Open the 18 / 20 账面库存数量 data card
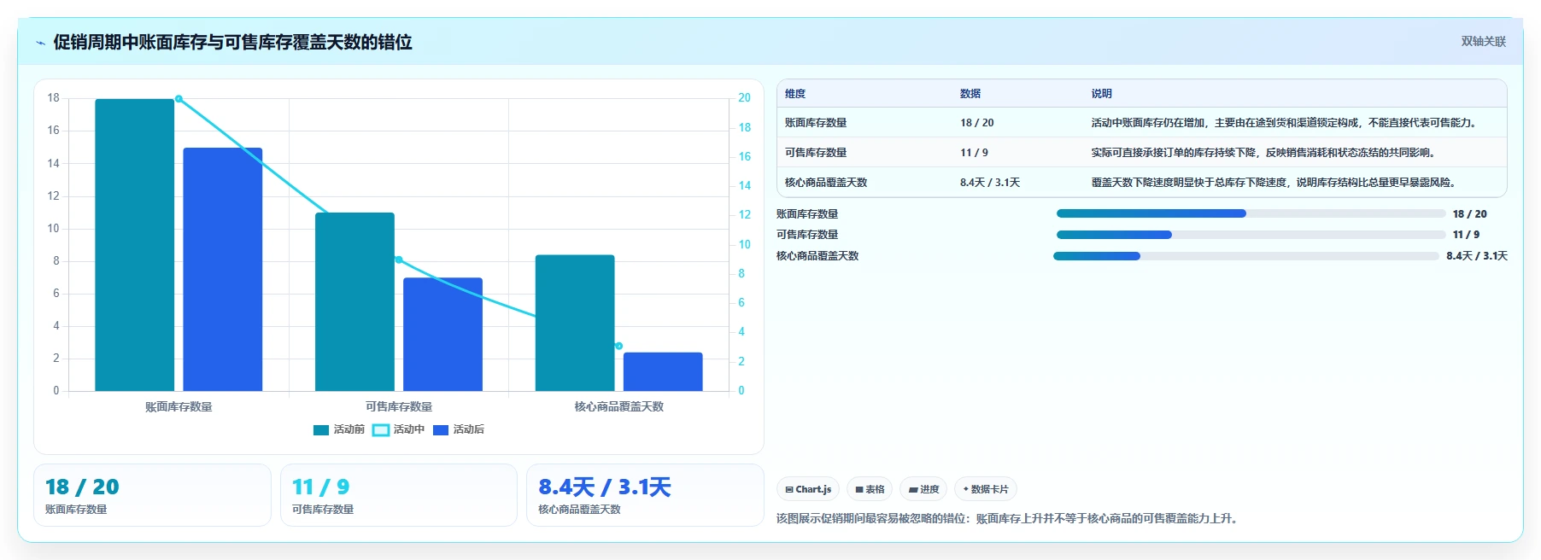 [152, 495]
